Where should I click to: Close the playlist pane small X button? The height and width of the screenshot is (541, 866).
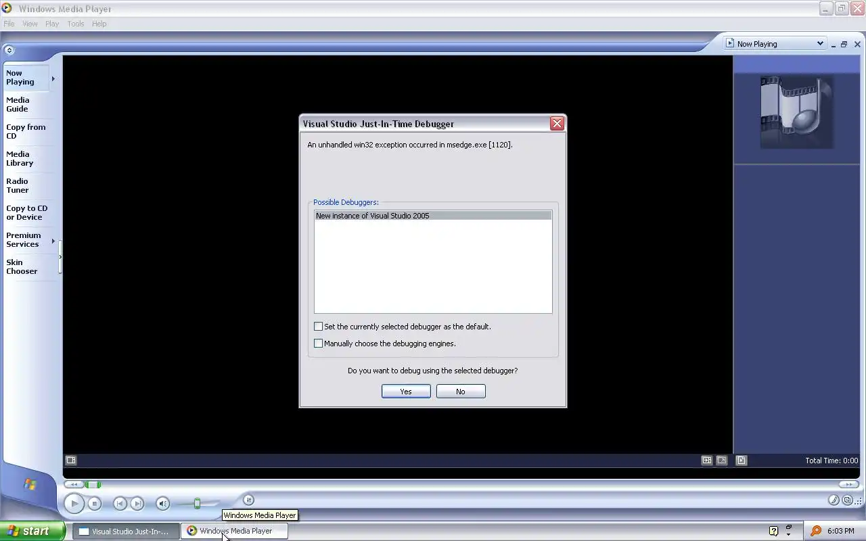857,45
